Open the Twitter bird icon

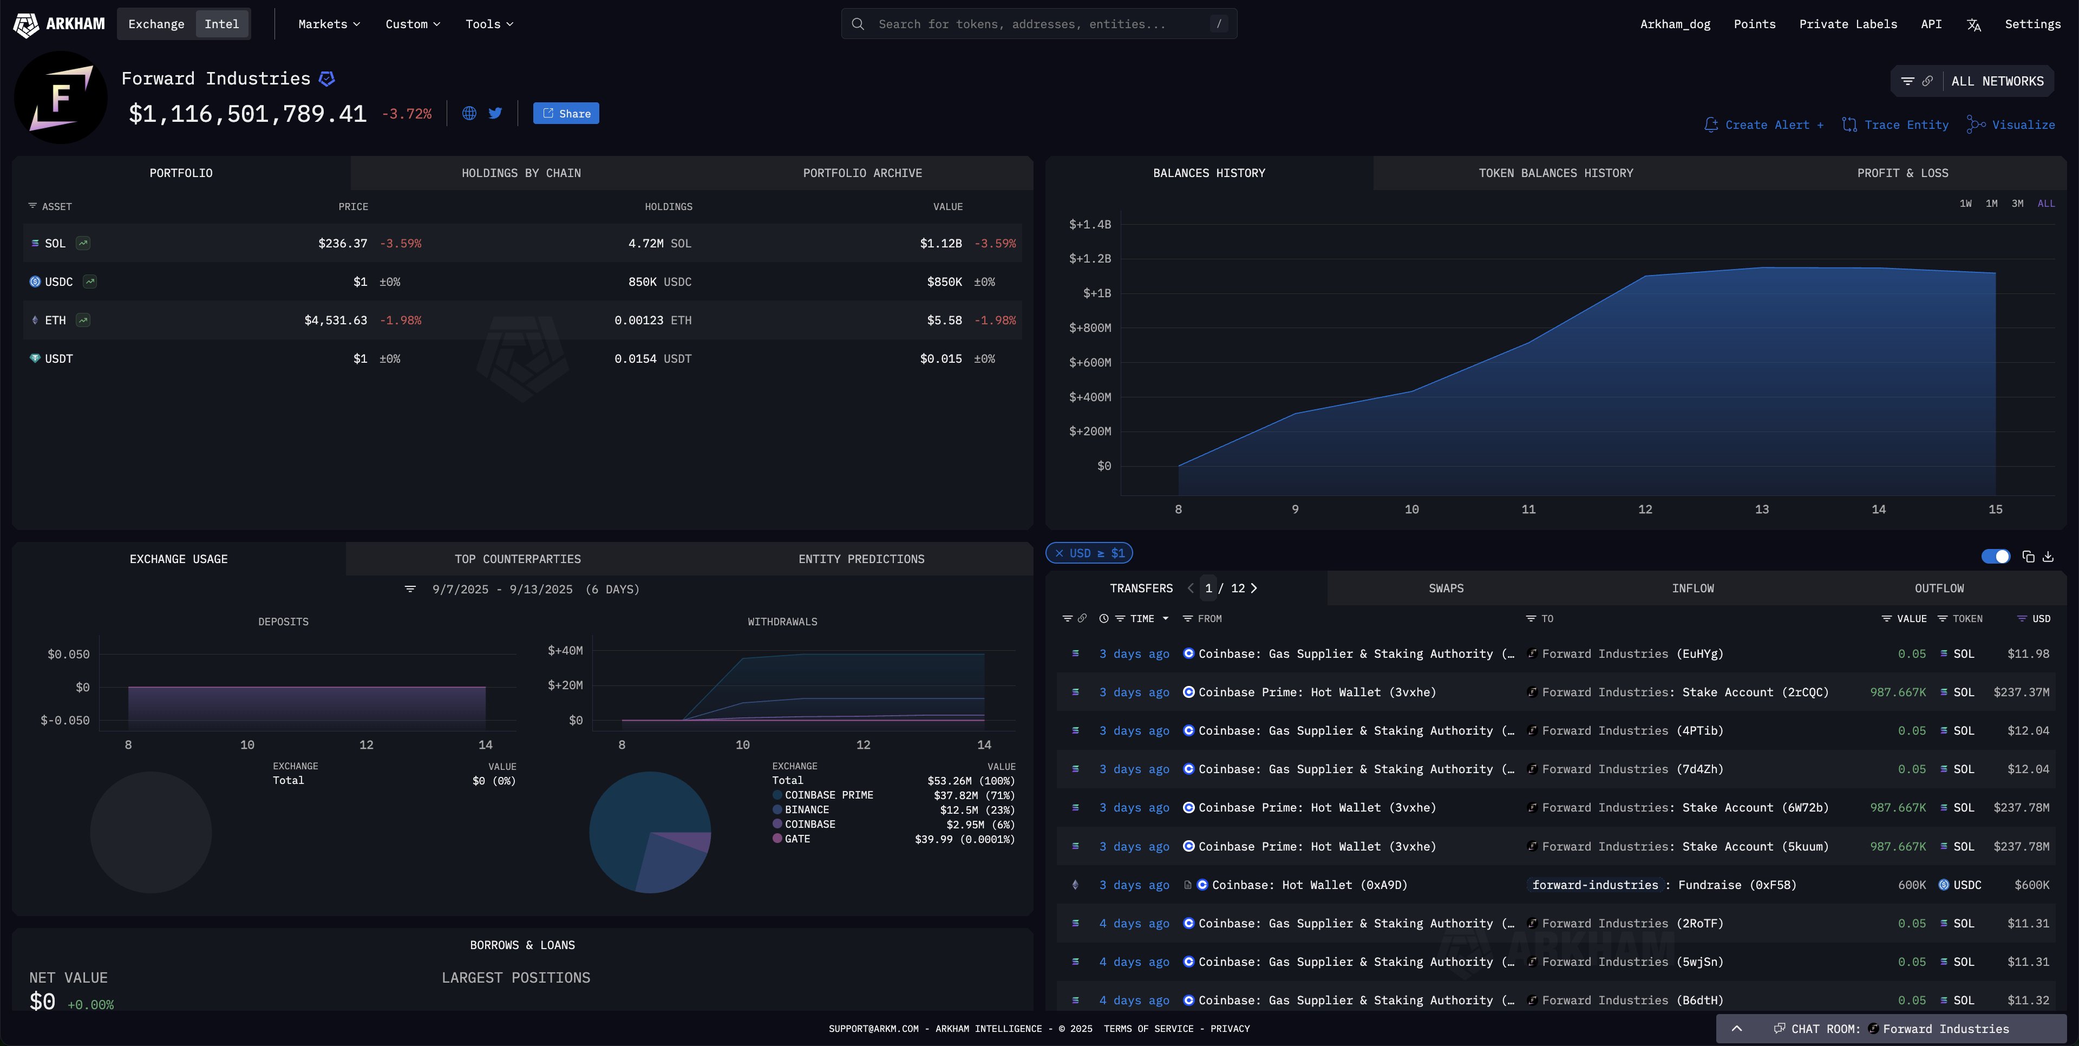tap(495, 113)
